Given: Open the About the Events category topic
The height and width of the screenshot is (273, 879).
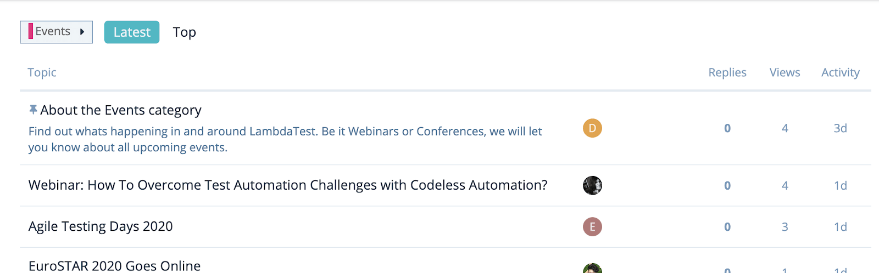Looking at the screenshot, I should (x=121, y=110).
